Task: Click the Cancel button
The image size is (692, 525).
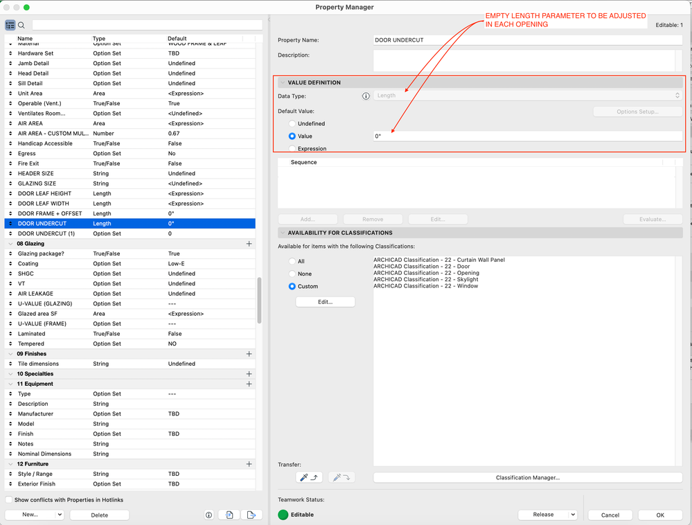Action: point(610,515)
